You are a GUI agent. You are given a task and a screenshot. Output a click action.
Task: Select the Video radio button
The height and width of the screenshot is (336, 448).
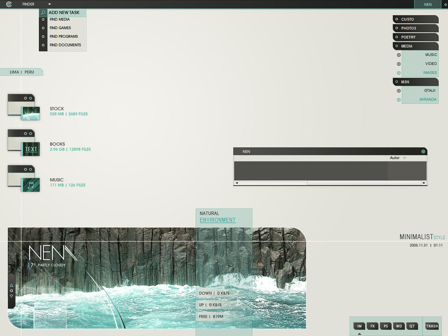pyautogui.click(x=399, y=64)
